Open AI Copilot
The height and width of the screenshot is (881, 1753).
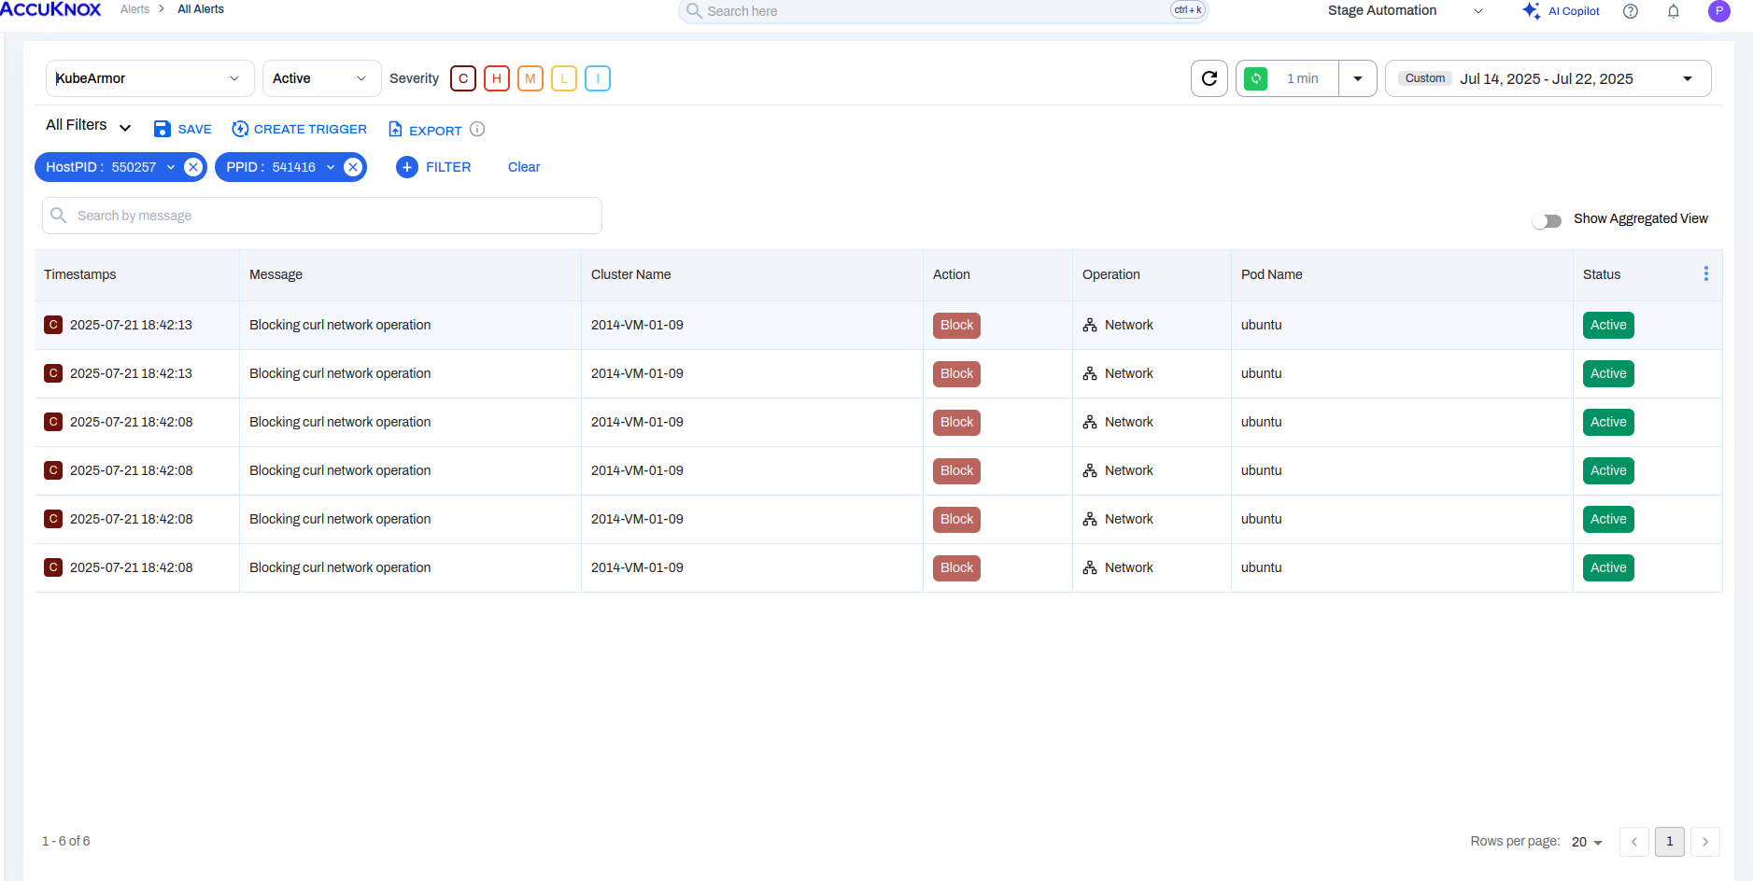pyautogui.click(x=1560, y=10)
